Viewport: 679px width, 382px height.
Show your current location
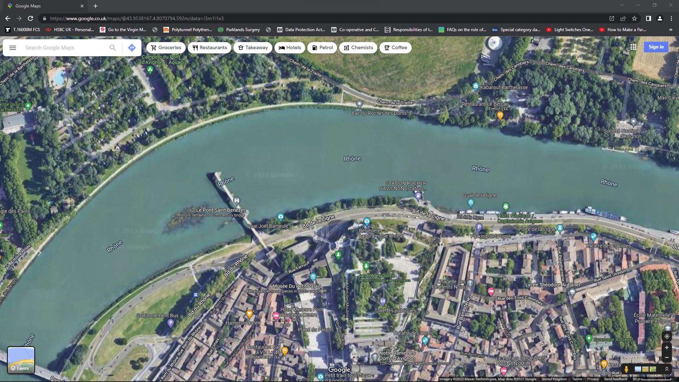[667, 336]
